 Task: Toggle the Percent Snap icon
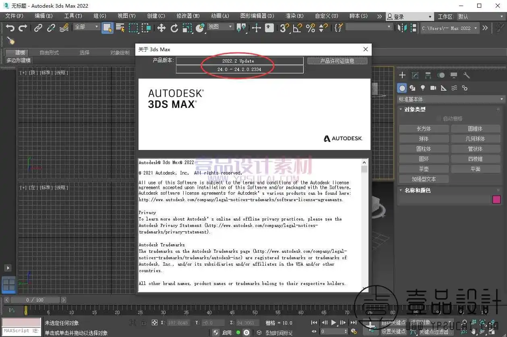point(310,28)
